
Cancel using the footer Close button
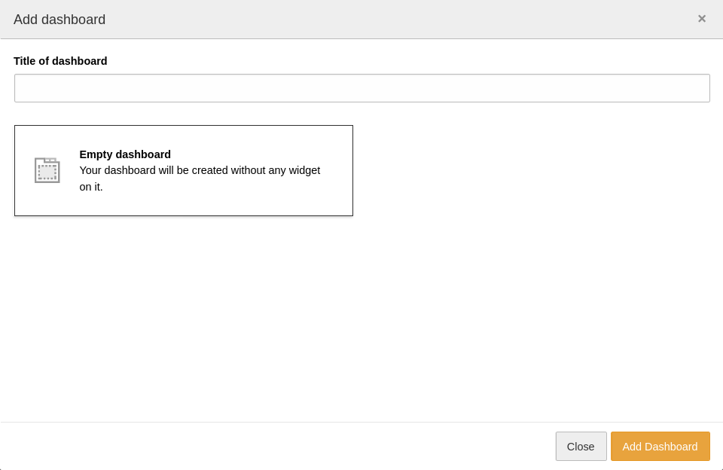point(581,447)
